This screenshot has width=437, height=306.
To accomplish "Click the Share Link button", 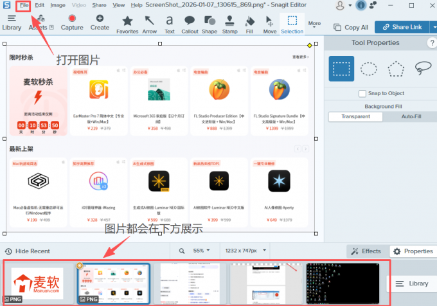I will click(x=402, y=27).
